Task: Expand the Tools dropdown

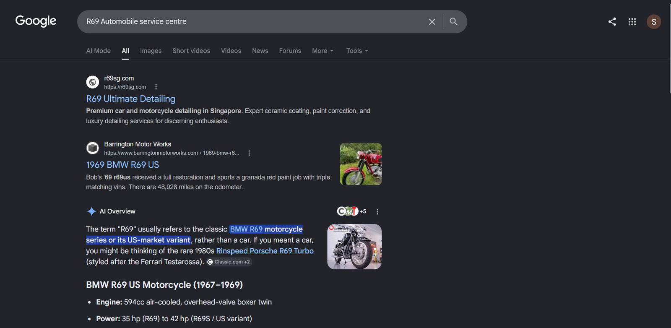Action: tap(357, 51)
